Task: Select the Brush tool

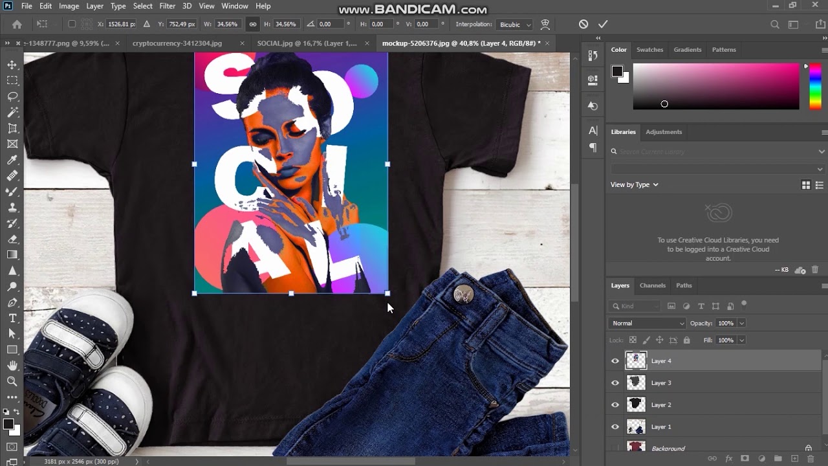Action: (x=12, y=192)
